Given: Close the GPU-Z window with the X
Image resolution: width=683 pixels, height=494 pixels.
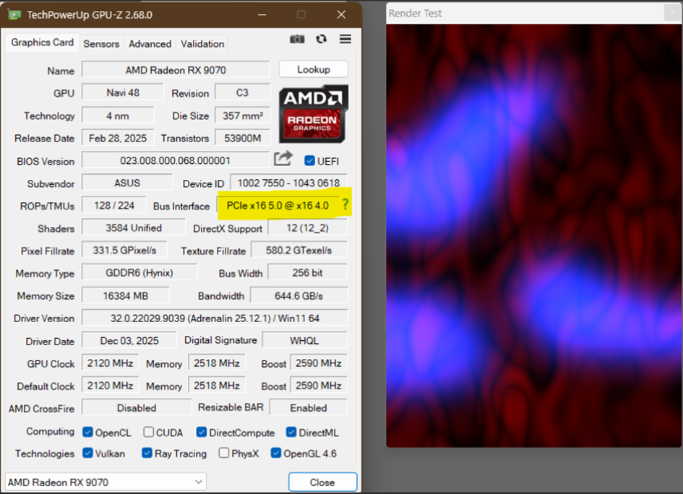Looking at the screenshot, I should pos(341,14).
